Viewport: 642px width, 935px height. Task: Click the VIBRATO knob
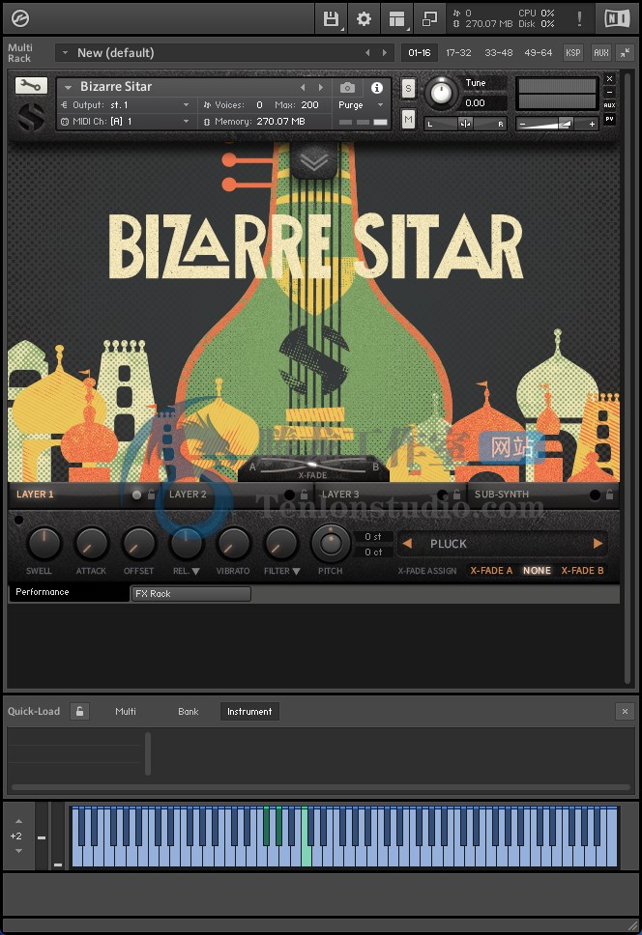point(233,543)
